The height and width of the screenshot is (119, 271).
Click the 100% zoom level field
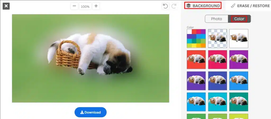coord(85,7)
